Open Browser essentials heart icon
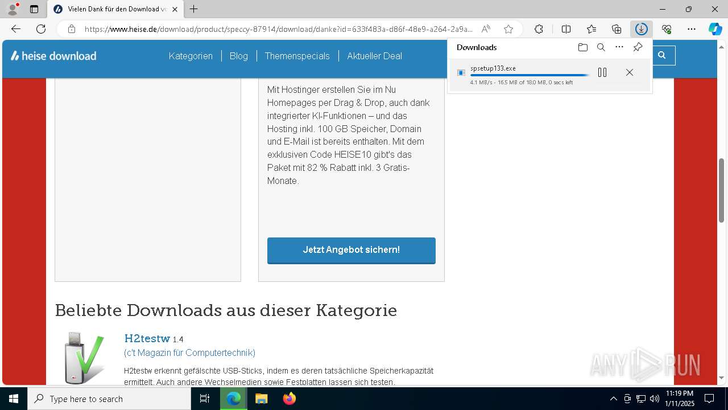 click(667, 29)
